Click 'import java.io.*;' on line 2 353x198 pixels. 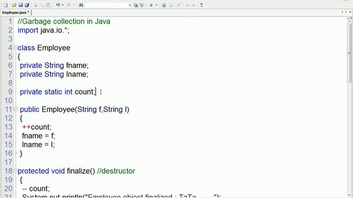click(44, 30)
